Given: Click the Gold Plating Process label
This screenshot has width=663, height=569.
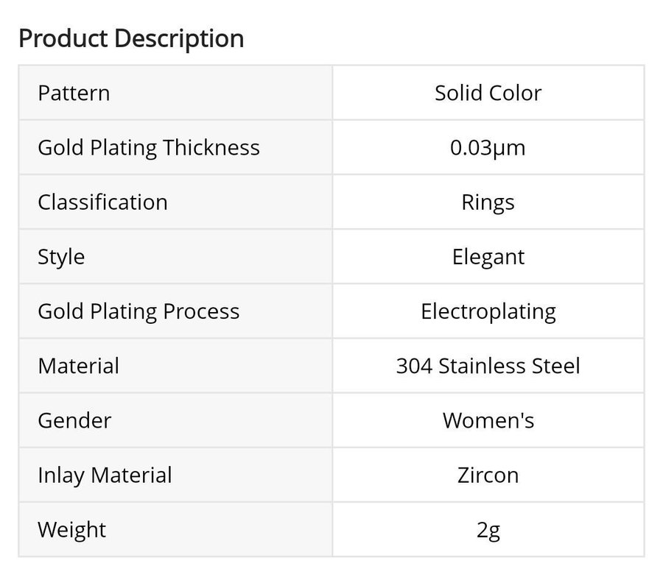Looking at the screenshot, I should (138, 311).
